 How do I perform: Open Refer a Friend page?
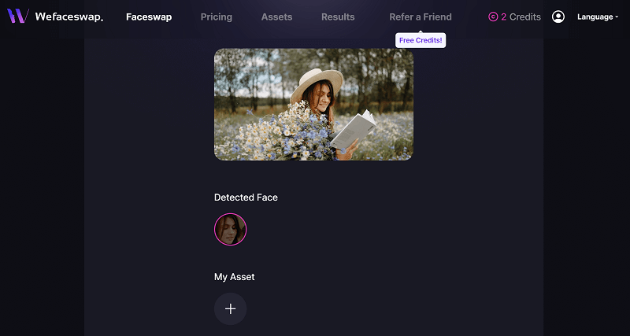tap(421, 17)
